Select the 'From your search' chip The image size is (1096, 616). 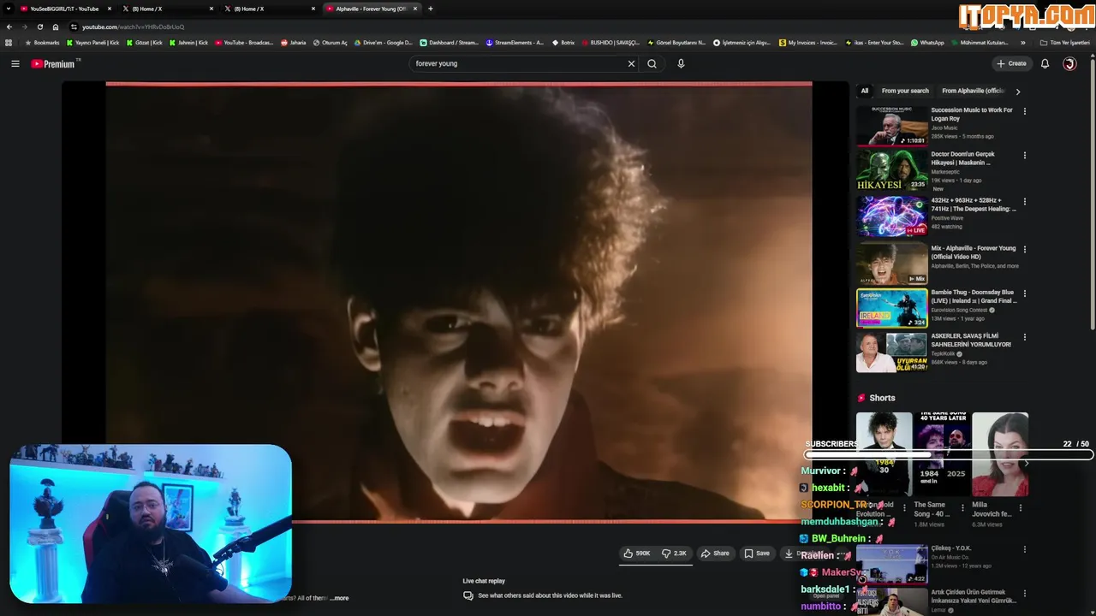[905, 91]
